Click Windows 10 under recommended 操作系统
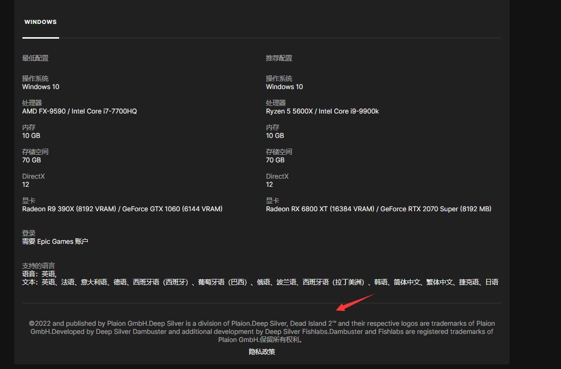 pos(284,87)
